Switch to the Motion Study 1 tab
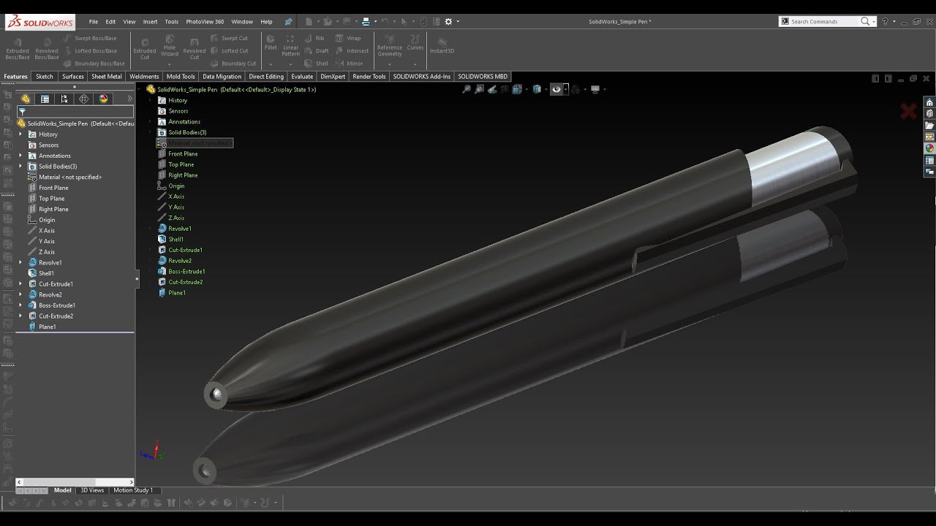This screenshot has height=526, width=936. tap(133, 490)
